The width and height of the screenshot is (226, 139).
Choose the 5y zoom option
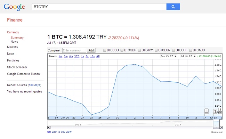coord(87,56)
